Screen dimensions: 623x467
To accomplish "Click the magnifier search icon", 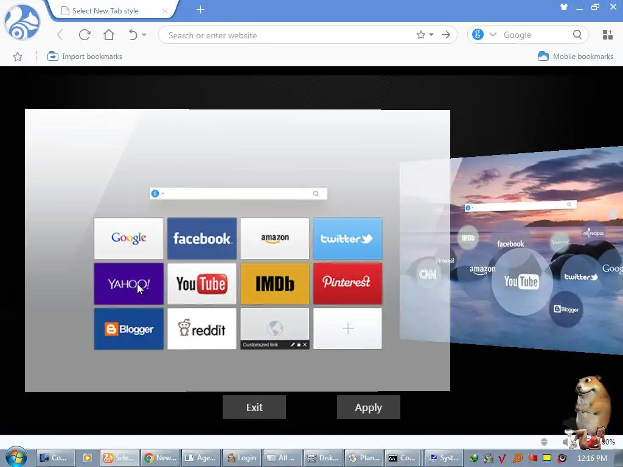I will point(577,35).
